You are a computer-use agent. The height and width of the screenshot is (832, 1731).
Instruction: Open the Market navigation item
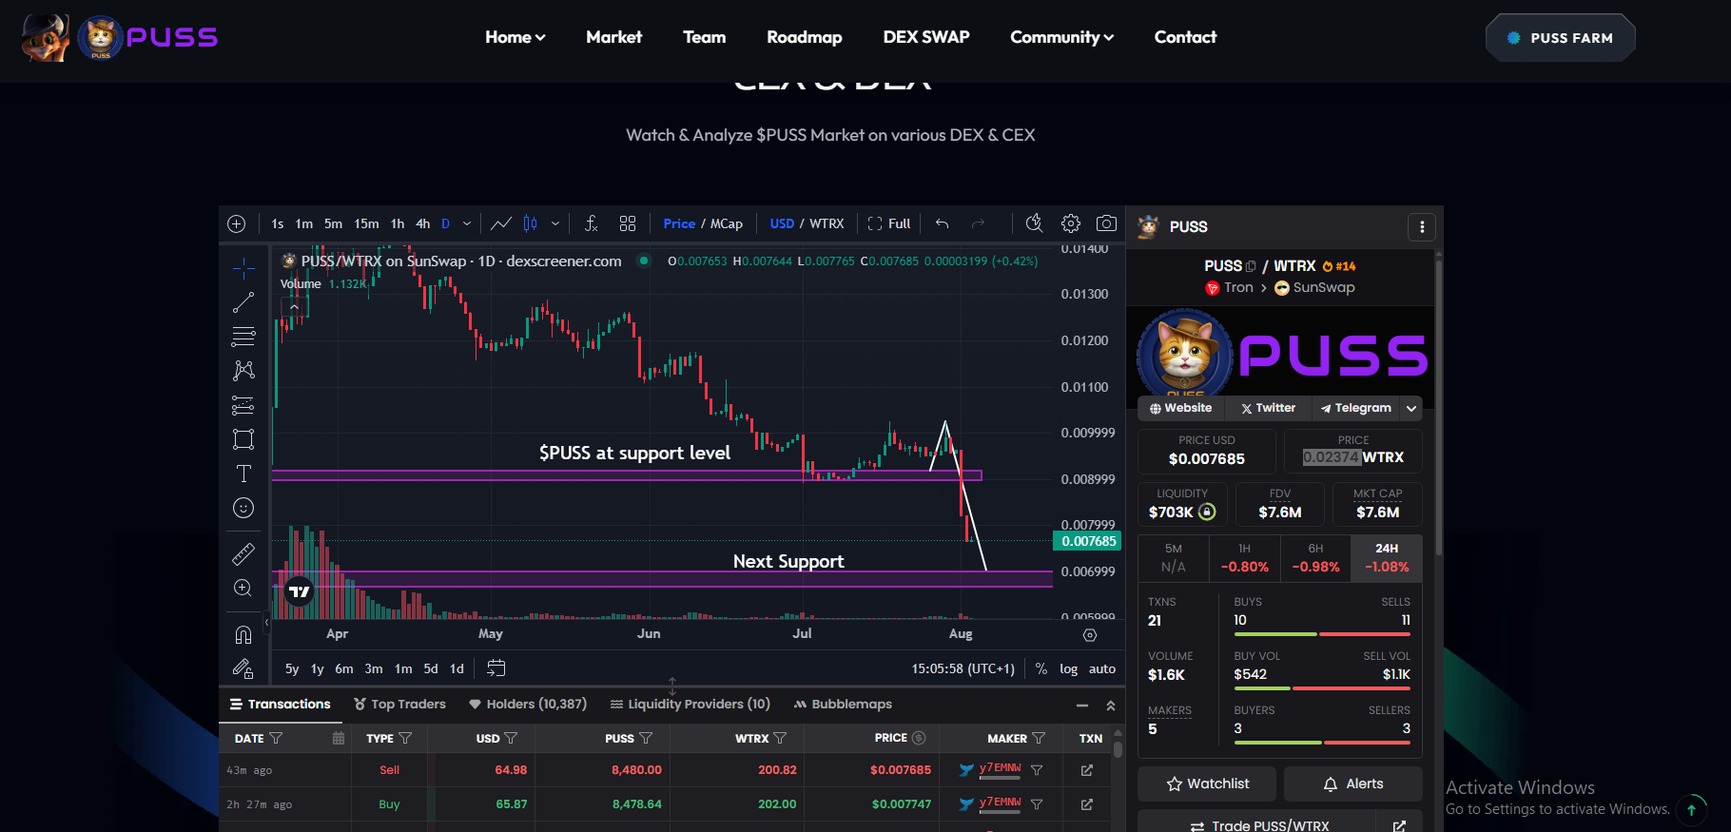coord(613,37)
